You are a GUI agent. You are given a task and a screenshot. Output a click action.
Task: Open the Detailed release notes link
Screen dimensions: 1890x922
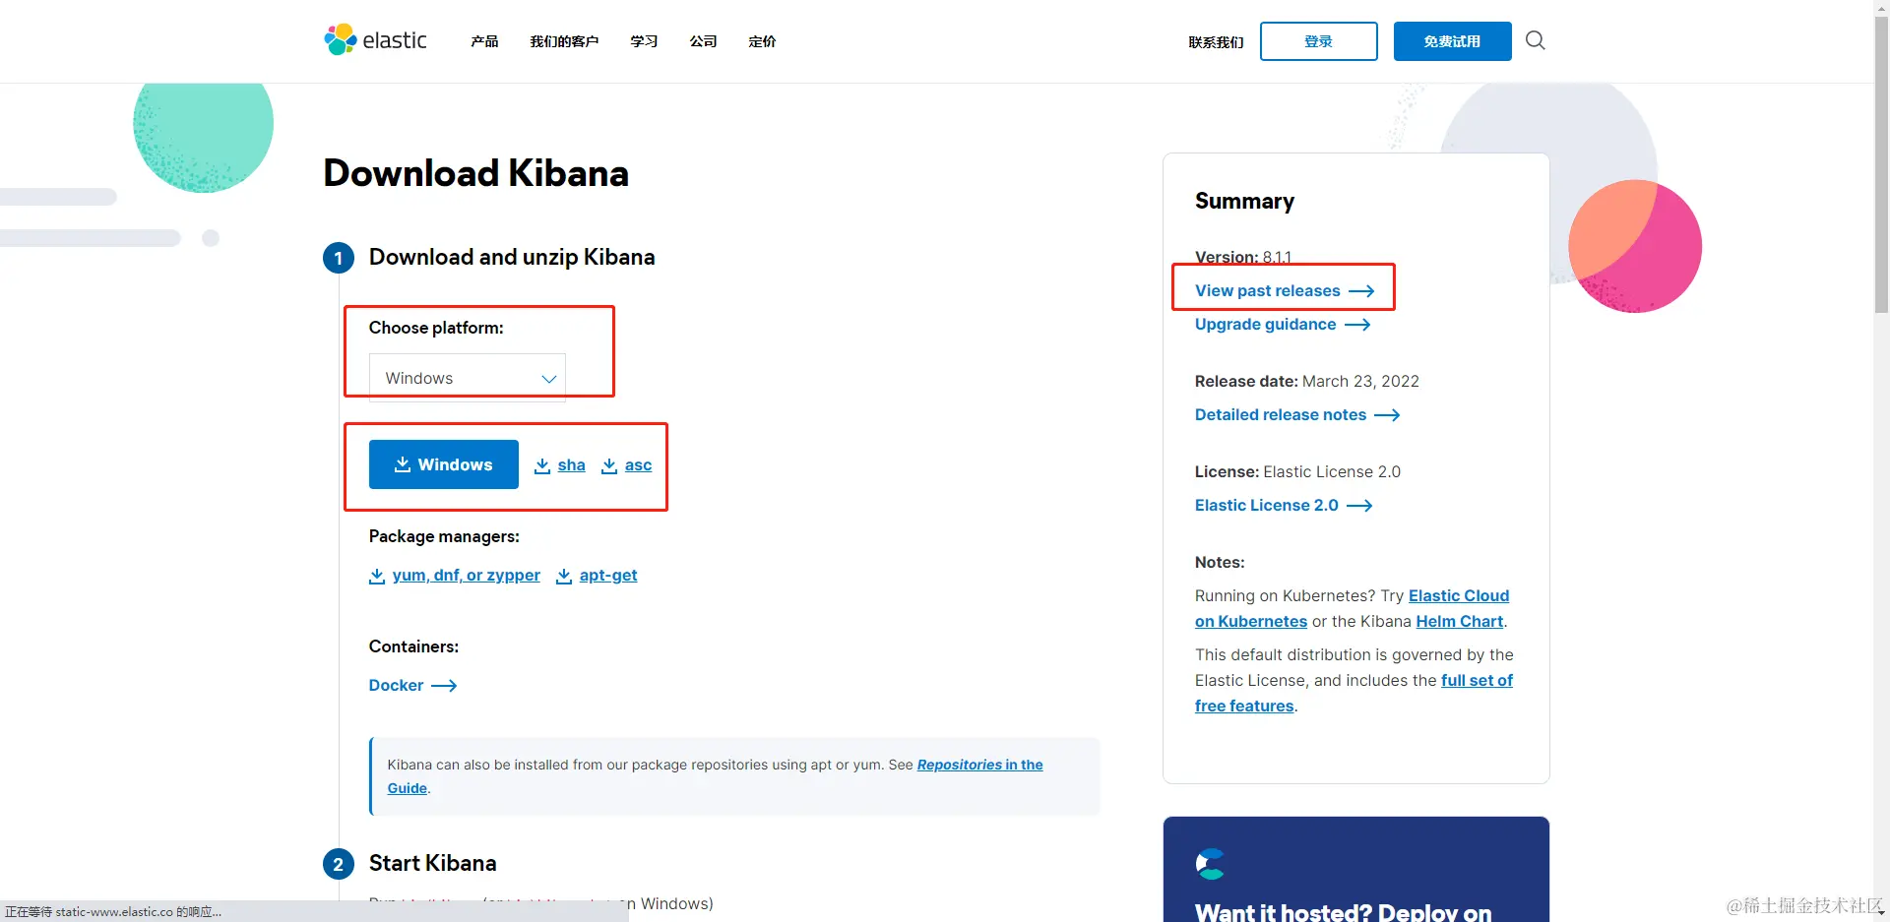tap(1280, 414)
